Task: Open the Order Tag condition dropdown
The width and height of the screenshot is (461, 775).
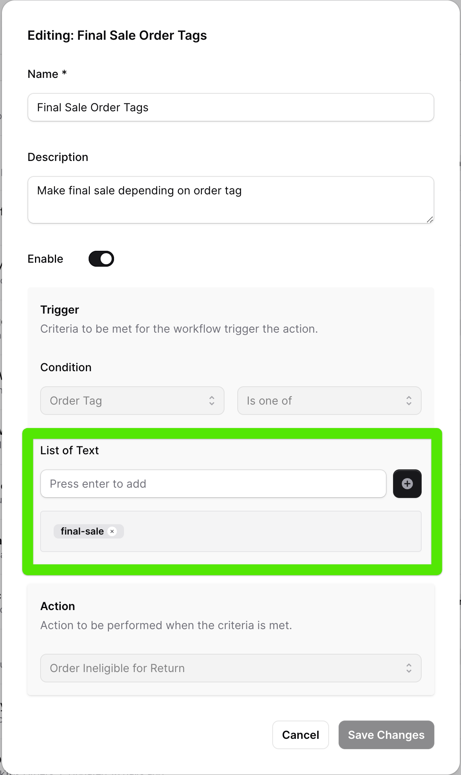Action: (x=132, y=401)
